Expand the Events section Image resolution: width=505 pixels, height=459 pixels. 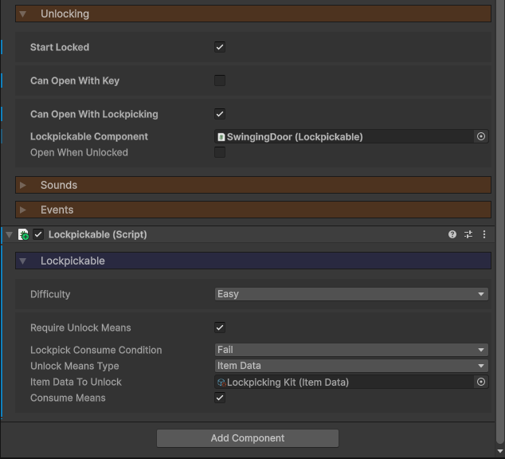(x=57, y=210)
